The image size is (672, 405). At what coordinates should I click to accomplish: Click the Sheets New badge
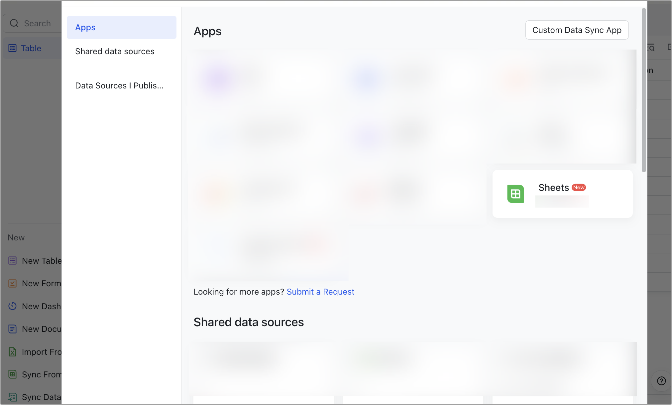click(x=579, y=187)
